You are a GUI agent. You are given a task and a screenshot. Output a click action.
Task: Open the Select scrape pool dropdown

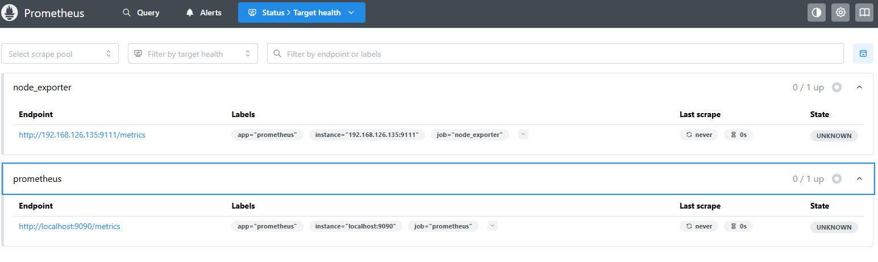tap(60, 54)
